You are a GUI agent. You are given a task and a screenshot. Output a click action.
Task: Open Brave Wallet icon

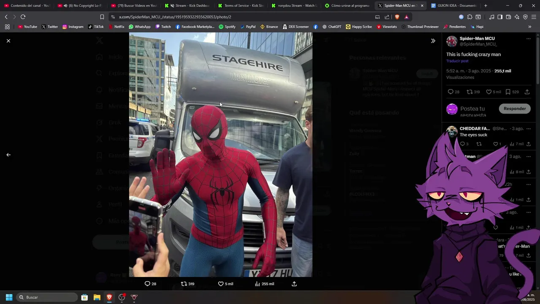508,17
